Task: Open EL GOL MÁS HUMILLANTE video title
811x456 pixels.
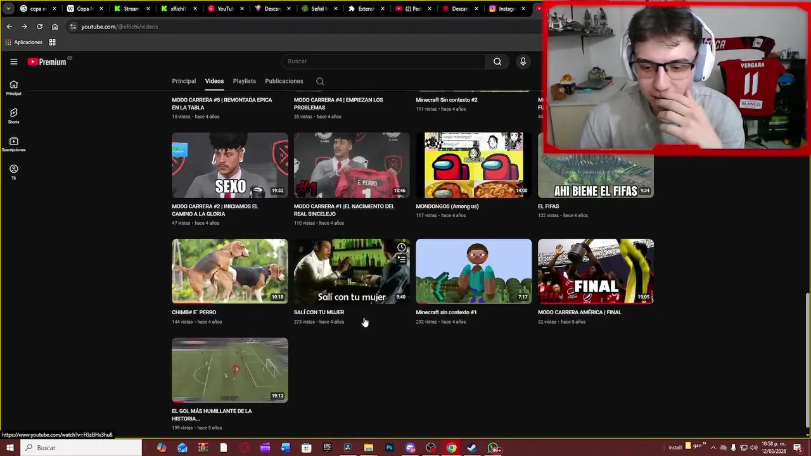Action: 212,415
